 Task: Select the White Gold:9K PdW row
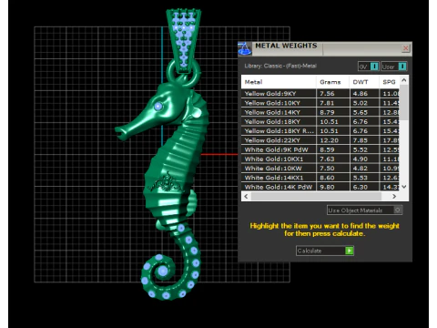pyautogui.click(x=320, y=149)
